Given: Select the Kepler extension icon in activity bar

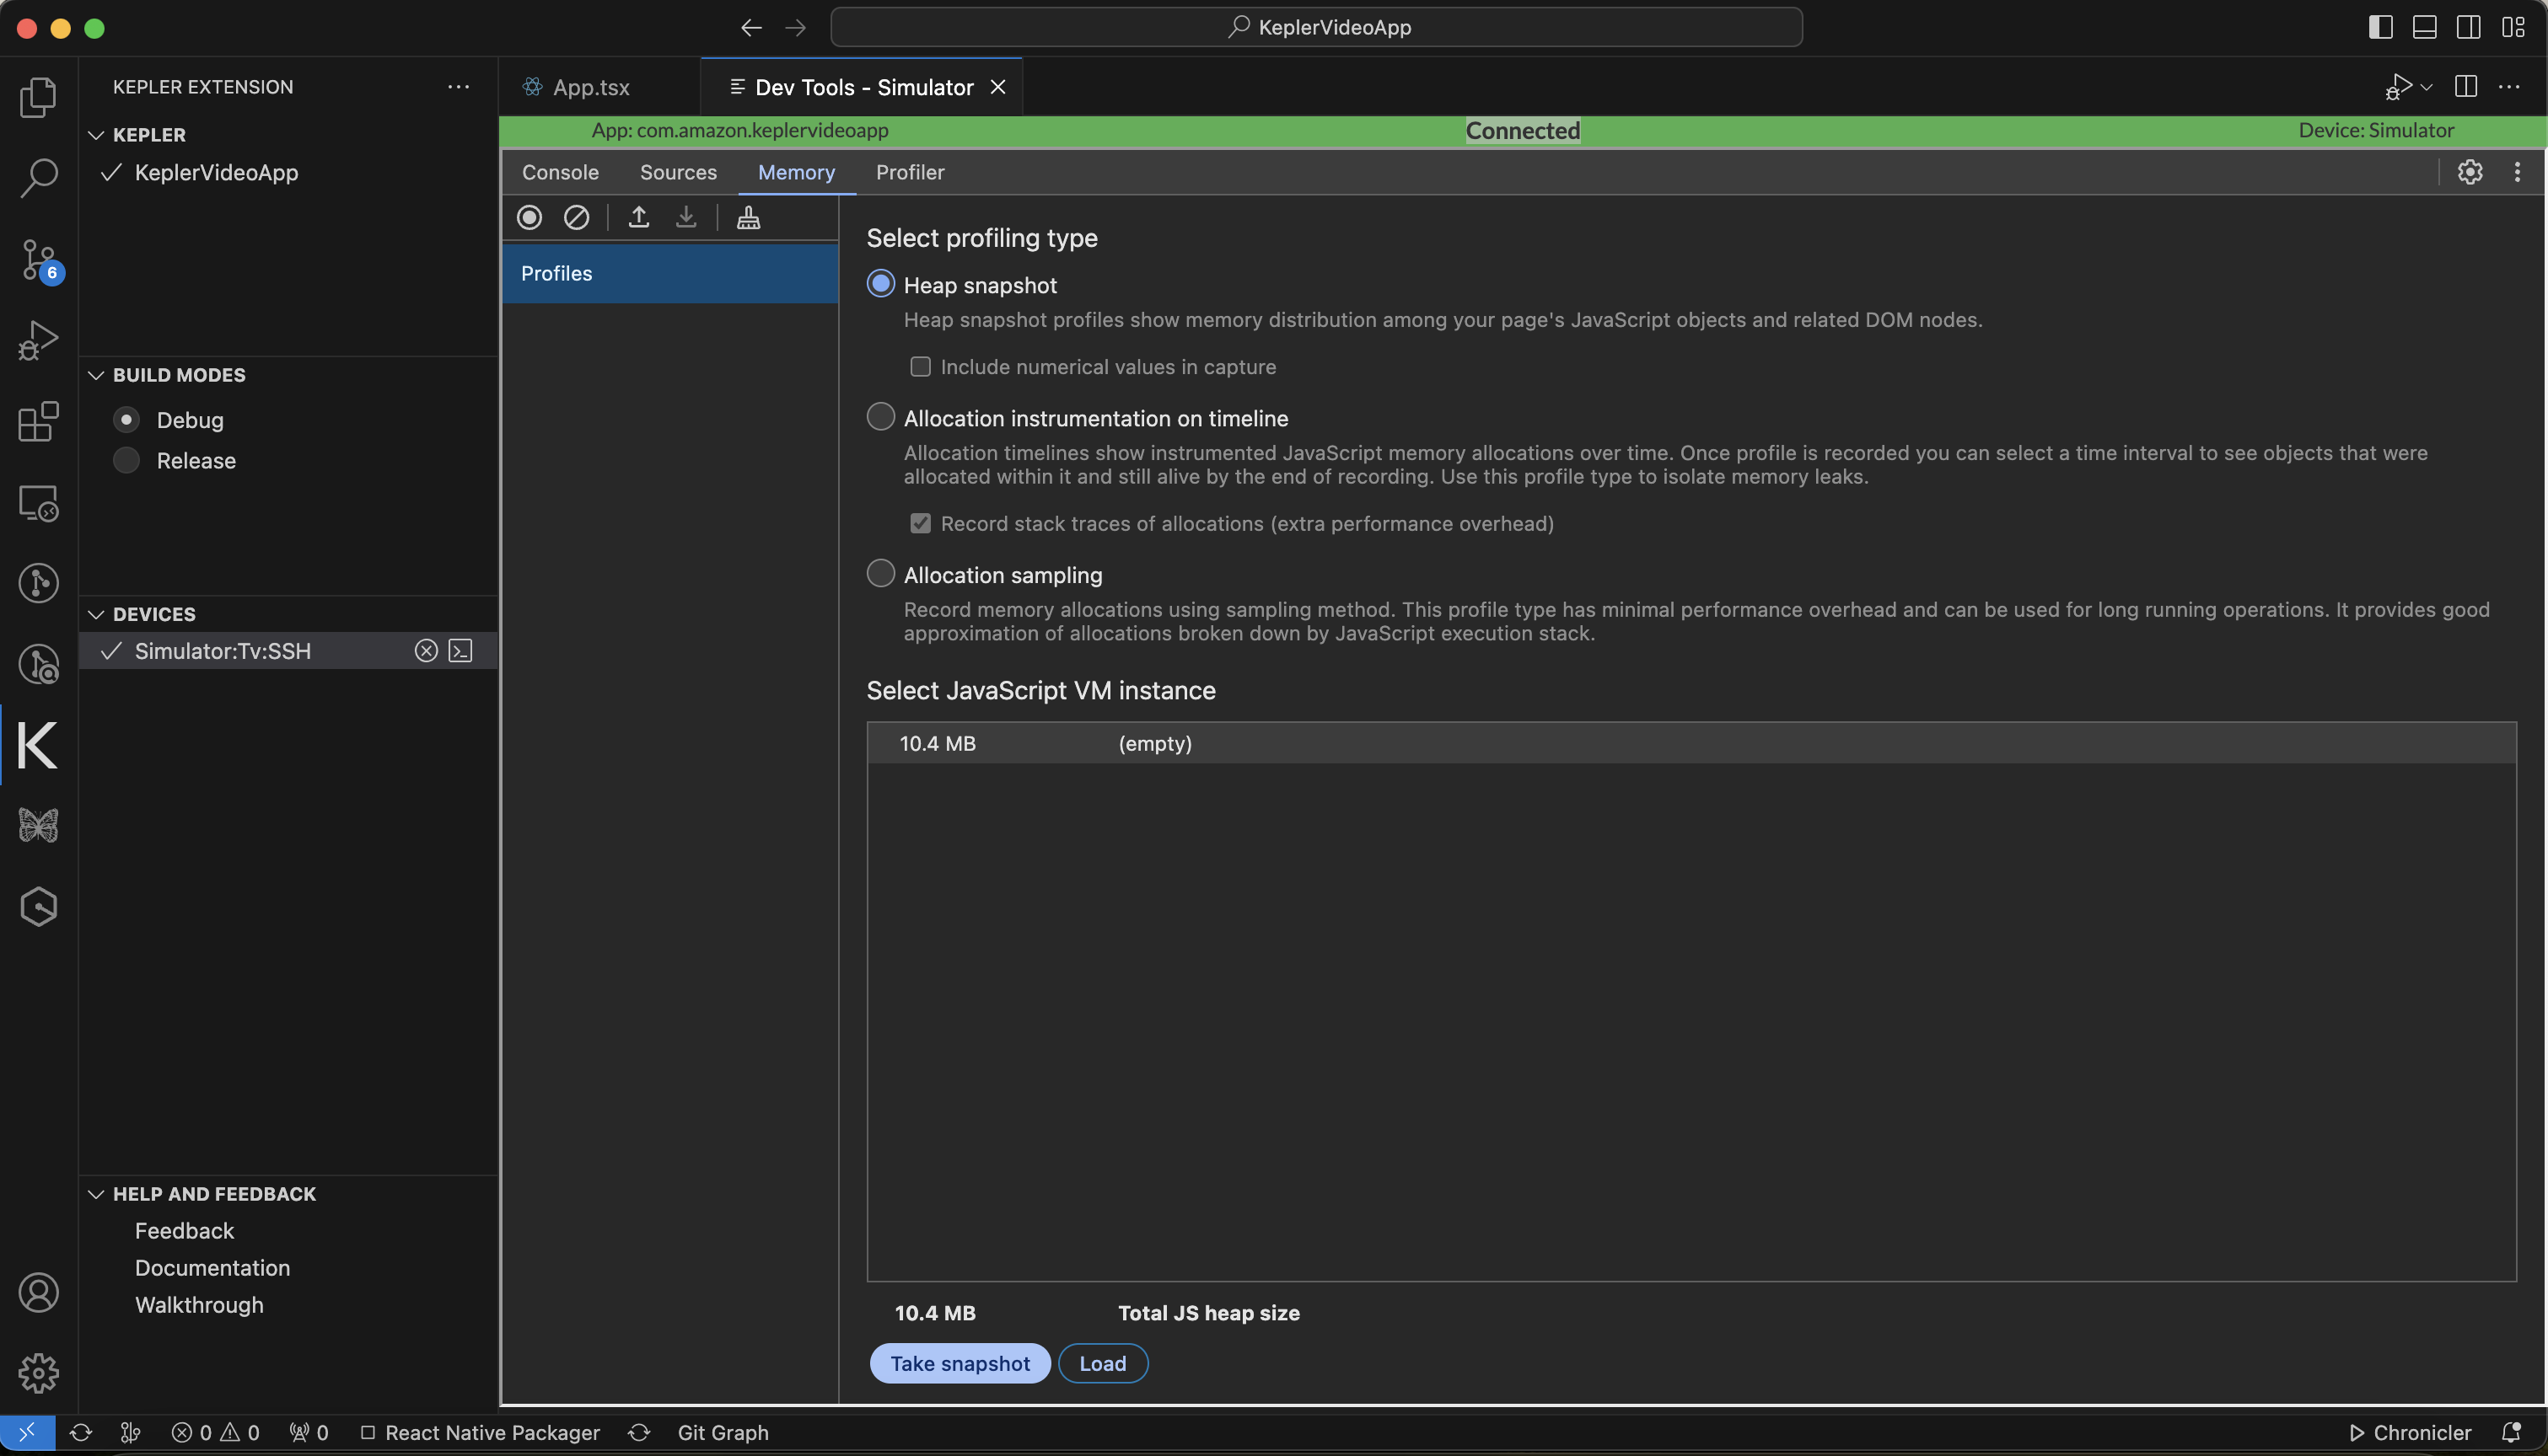Looking at the screenshot, I should pos(38,744).
